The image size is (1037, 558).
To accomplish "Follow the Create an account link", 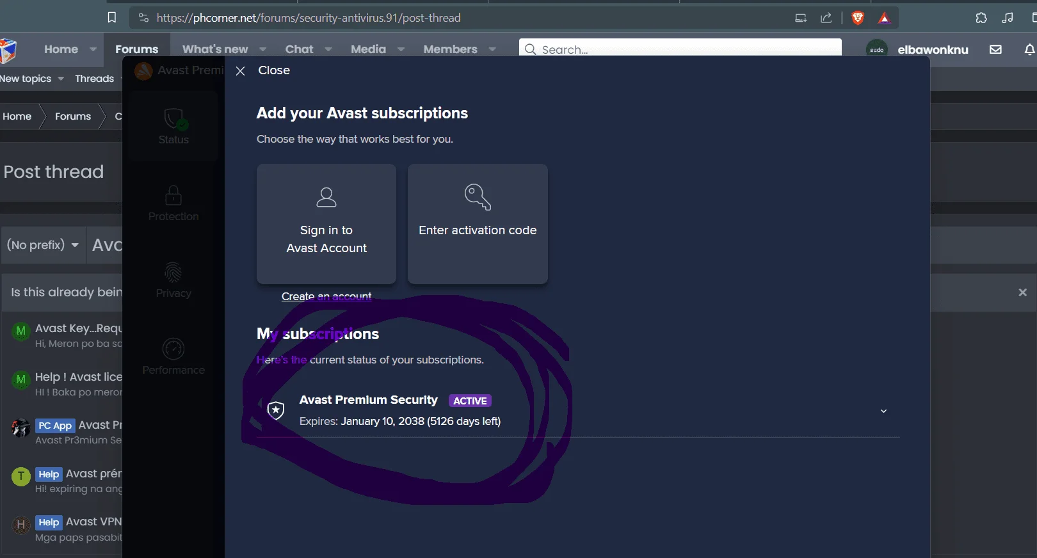I will pos(326,296).
